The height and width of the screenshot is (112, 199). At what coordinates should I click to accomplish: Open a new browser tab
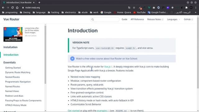pos(39,2)
